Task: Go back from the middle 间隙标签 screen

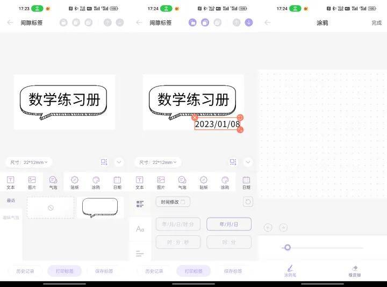Action: (x=139, y=23)
